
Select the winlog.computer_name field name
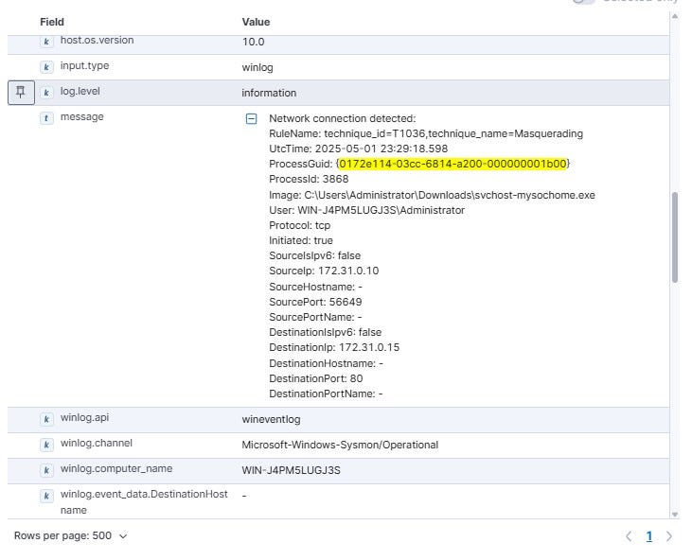[x=116, y=469]
